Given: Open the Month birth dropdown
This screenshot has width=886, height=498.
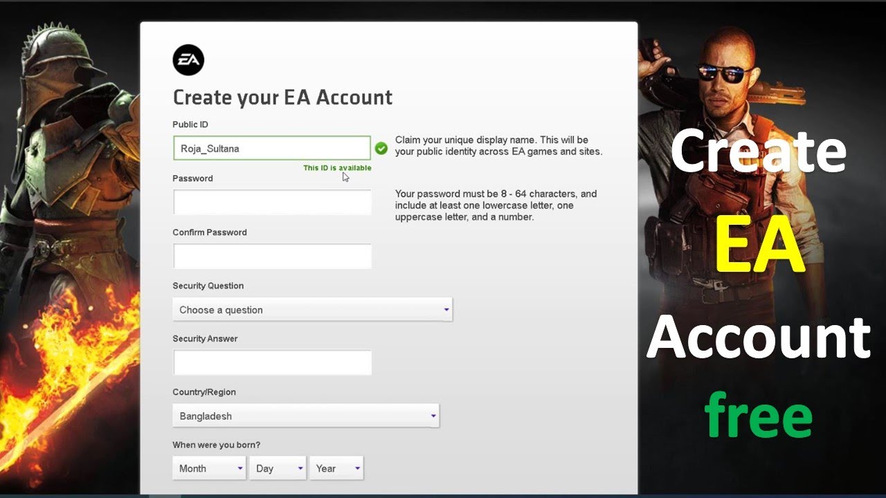Looking at the screenshot, I should pyautogui.click(x=209, y=468).
